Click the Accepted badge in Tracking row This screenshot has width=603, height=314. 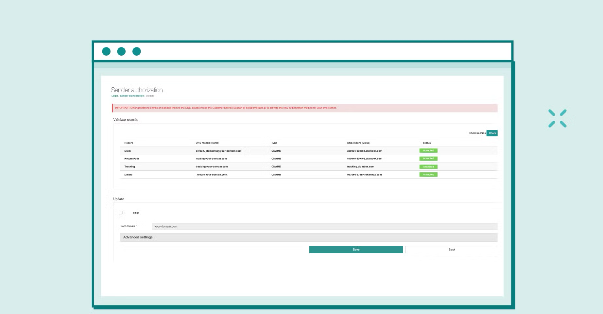(428, 167)
